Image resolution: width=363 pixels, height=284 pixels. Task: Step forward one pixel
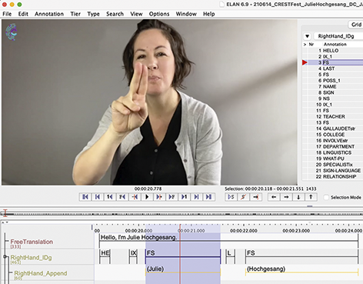(x=159, y=197)
